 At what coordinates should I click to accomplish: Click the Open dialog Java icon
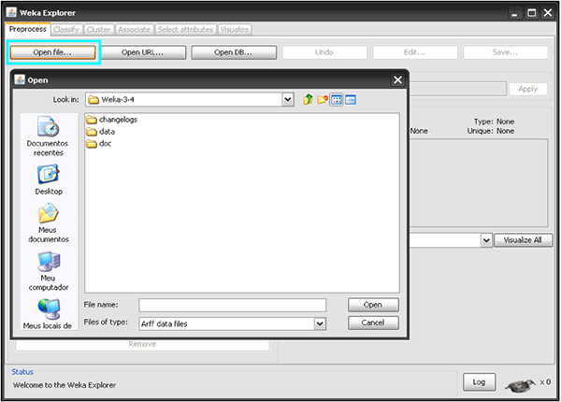[x=20, y=79]
